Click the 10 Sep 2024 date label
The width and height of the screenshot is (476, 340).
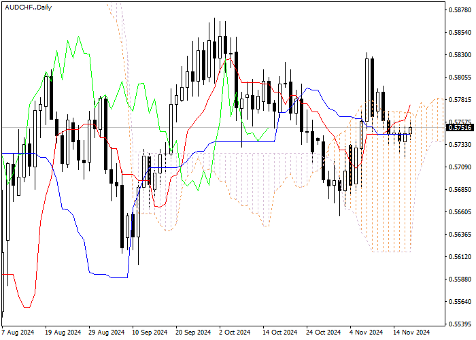pyautogui.click(x=151, y=333)
